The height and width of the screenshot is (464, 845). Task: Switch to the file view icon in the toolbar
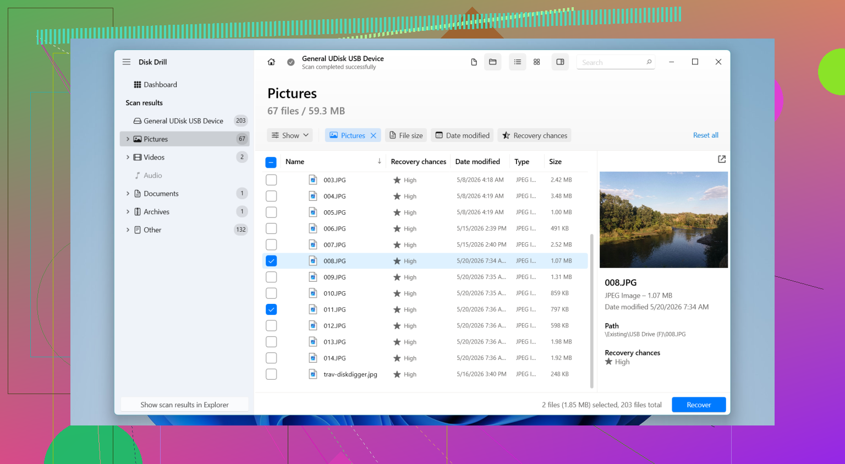click(474, 62)
